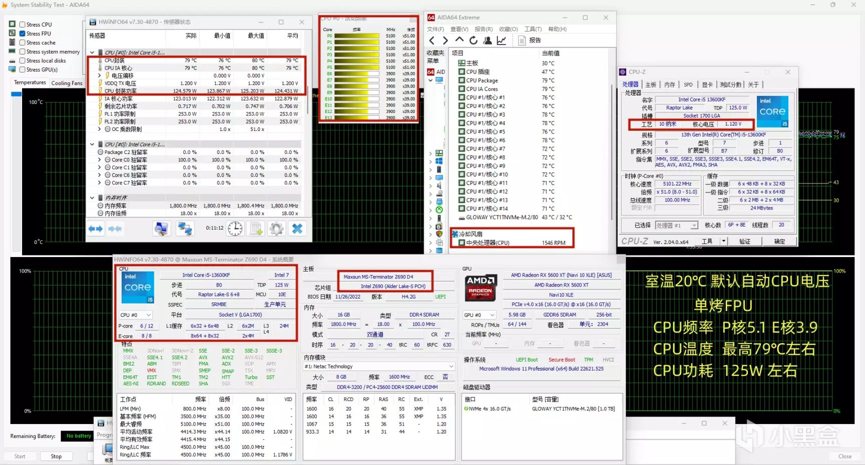Viewport: 865px width, 465px height.
Task: Enable the Stress cache checkbox
Action: (22, 42)
